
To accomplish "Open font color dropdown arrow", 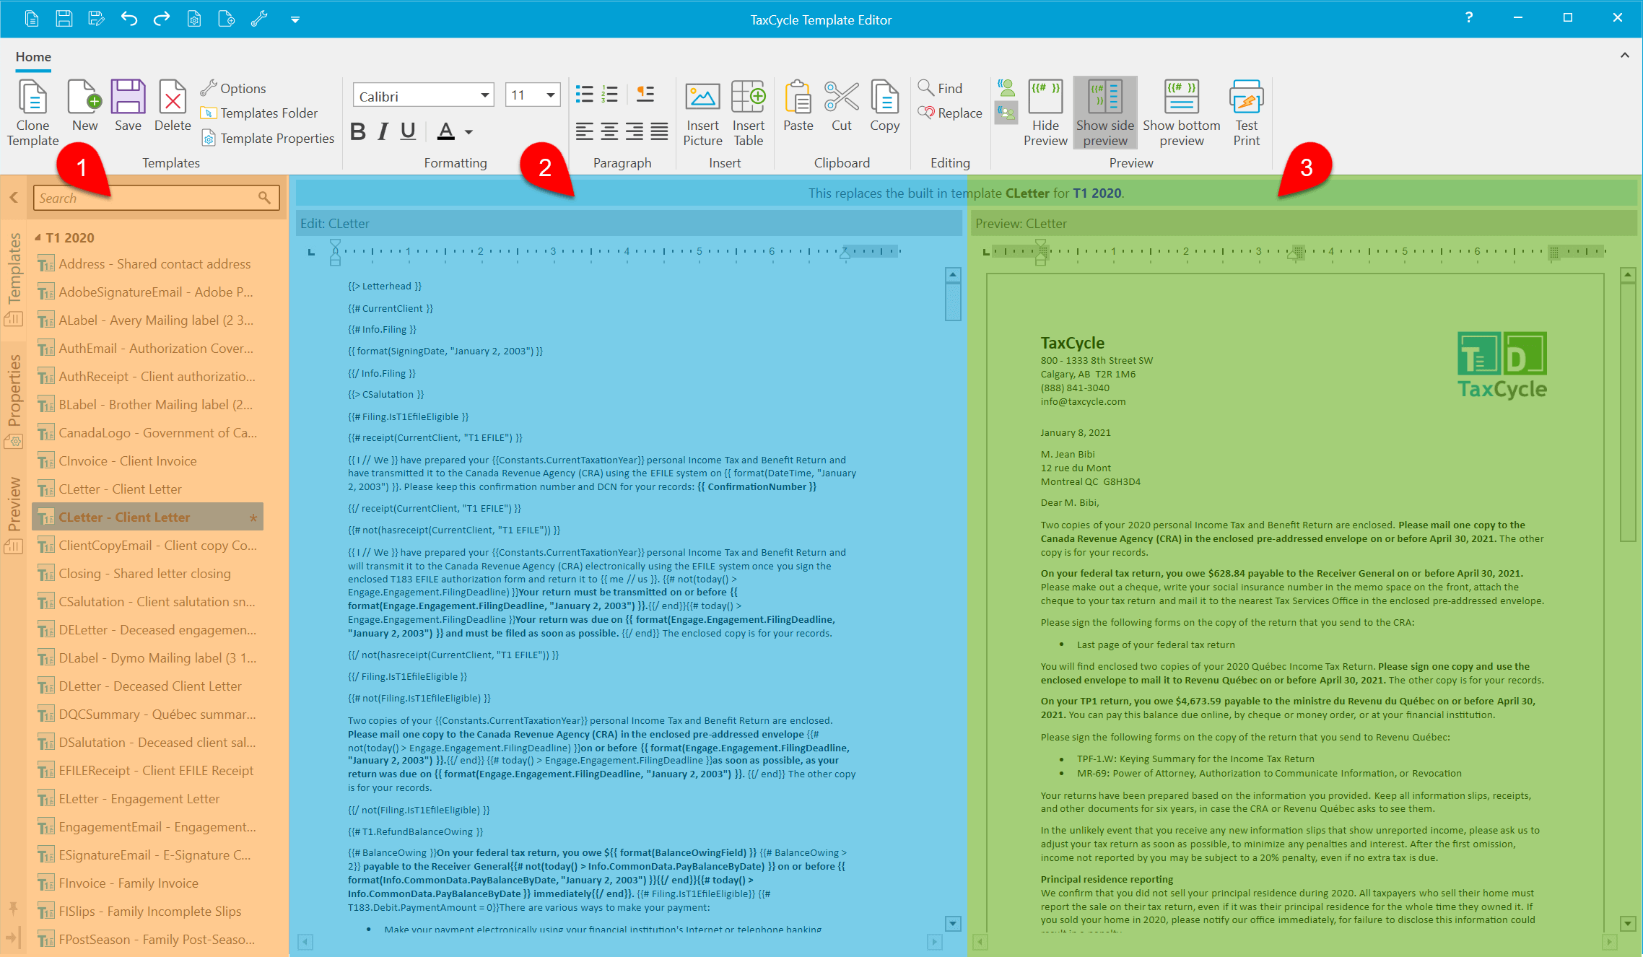I will (469, 132).
